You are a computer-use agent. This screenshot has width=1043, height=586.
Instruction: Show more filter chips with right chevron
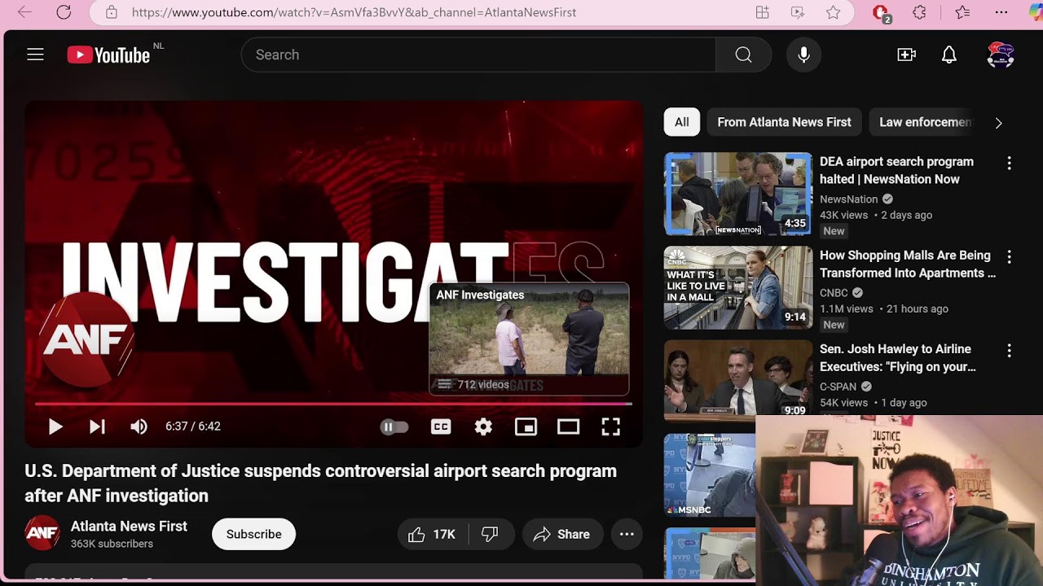click(998, 123)
